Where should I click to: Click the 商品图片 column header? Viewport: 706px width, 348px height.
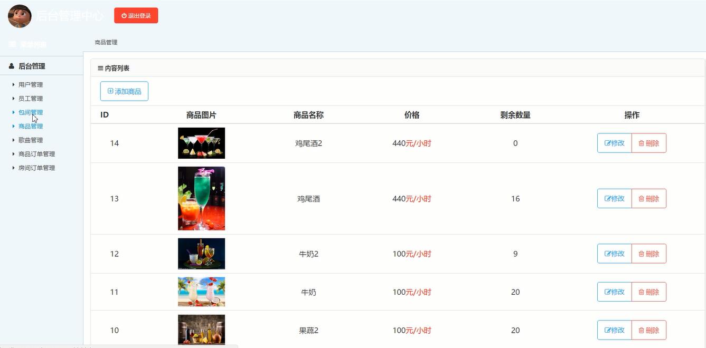coord(201,115)
